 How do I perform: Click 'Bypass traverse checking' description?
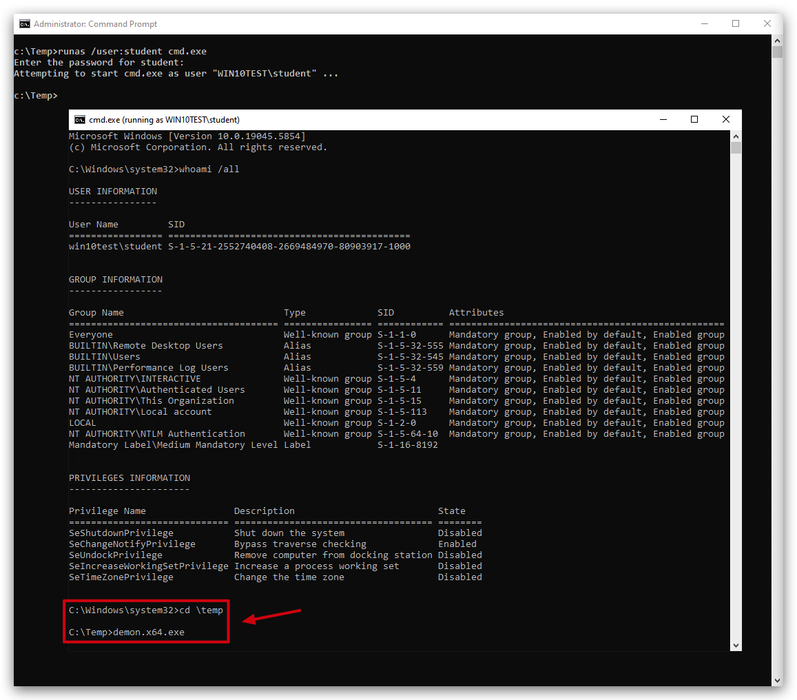coord(300,544)
